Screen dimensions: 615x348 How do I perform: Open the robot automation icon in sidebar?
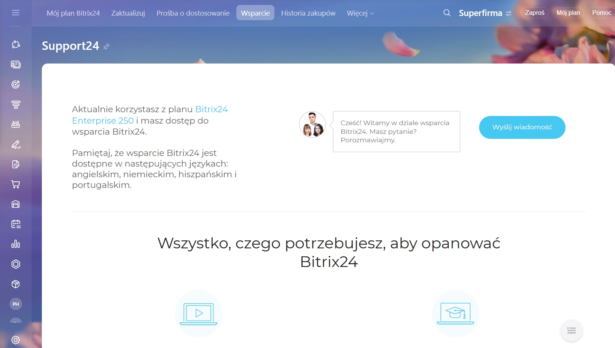pyautogui.click(x=16, y=124)
